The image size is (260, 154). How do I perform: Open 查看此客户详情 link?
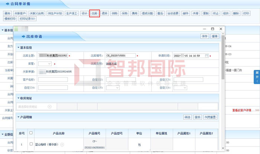(x=242, y=110)
